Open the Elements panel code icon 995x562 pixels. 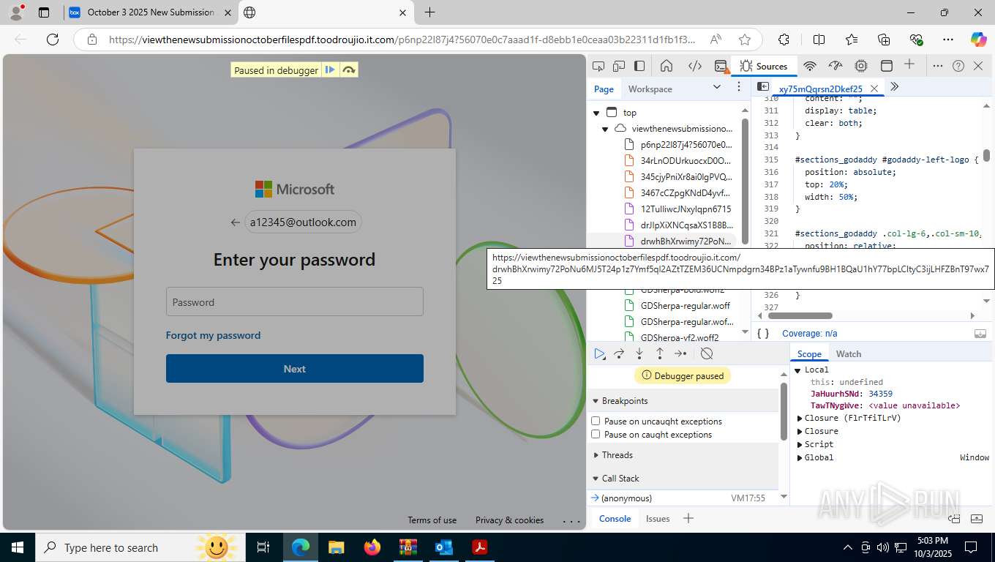pyautogui.click(x=694, y=66)
